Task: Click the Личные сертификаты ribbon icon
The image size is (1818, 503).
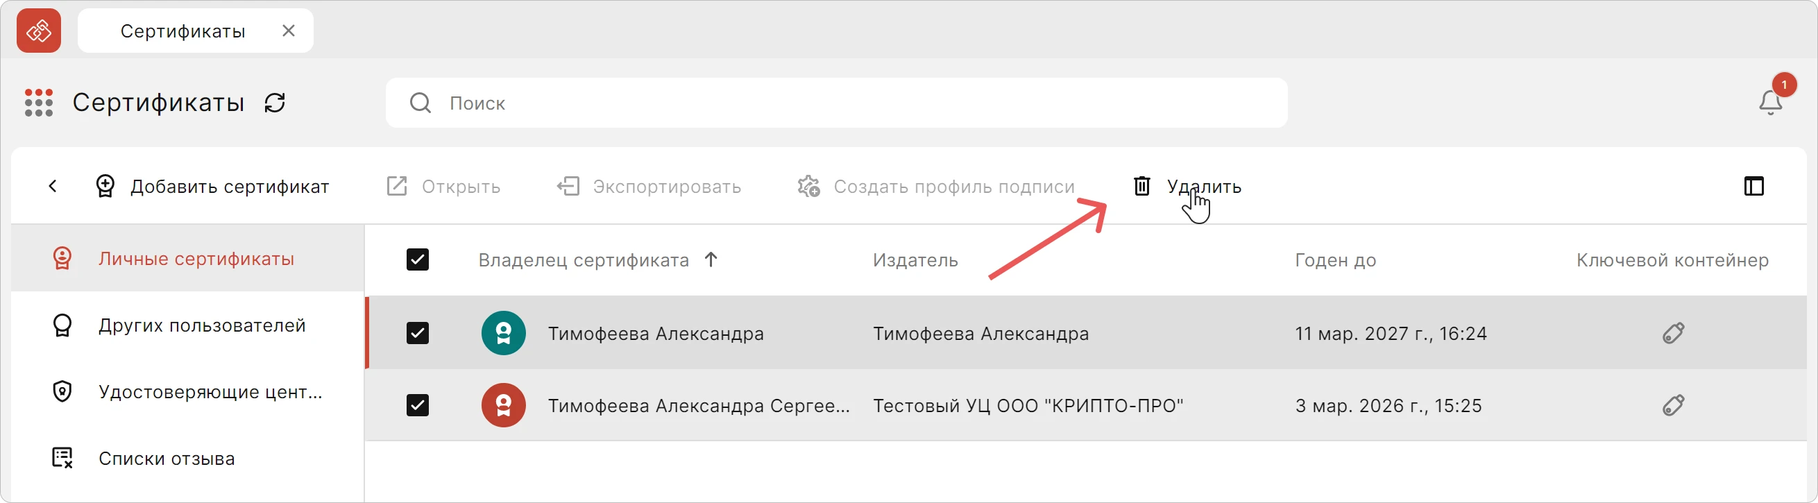Action: [62, 258]
